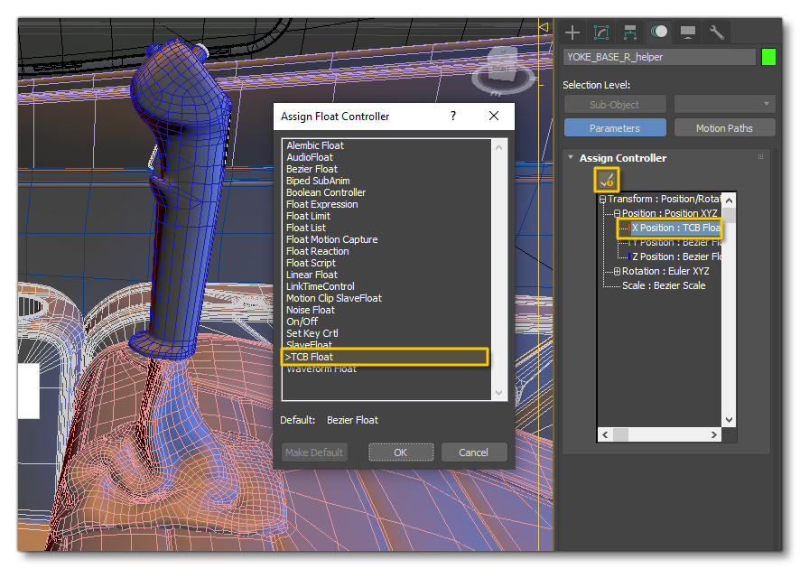Open the Create panel
Image resolution: width=800 pixels, height=569 pixels.
click(572, 32)
